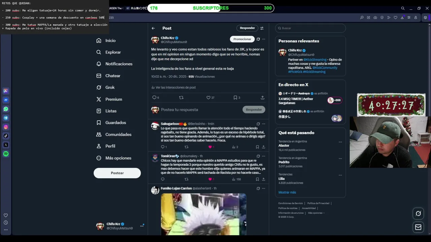Viewport: 431px width, 242px height.
Task: Open three-dot menu on Fumiko Lujan Carrion's reply
Action: (264, 189)
